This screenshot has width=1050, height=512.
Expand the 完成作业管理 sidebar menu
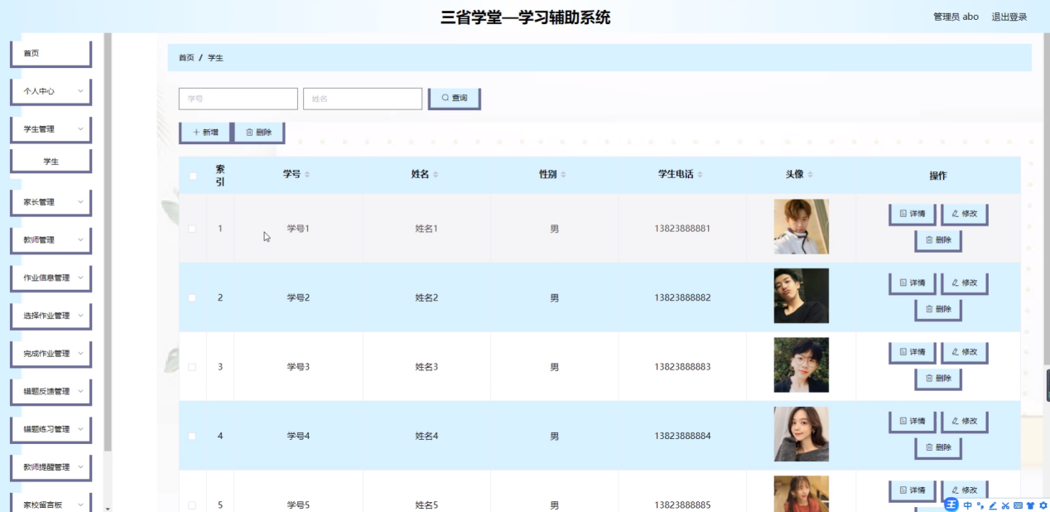click(x=51, y=354)
